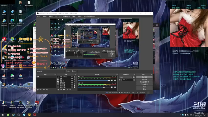Remove selected source with minus icon

tap(61, 90)
